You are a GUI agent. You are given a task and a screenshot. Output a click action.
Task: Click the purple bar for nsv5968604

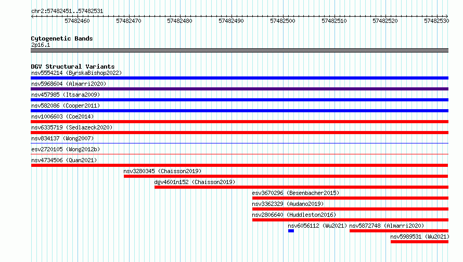click(239, 89)
